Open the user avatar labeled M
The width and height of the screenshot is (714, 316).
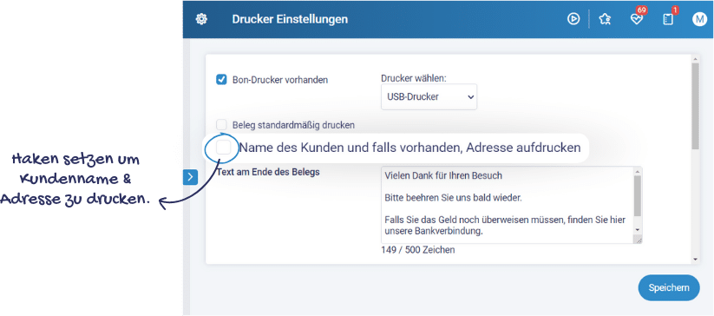[x=699, y=19]
